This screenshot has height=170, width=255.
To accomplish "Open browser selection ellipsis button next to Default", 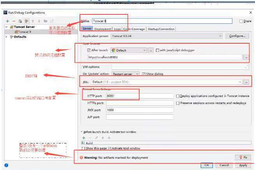I will (151, 50).
